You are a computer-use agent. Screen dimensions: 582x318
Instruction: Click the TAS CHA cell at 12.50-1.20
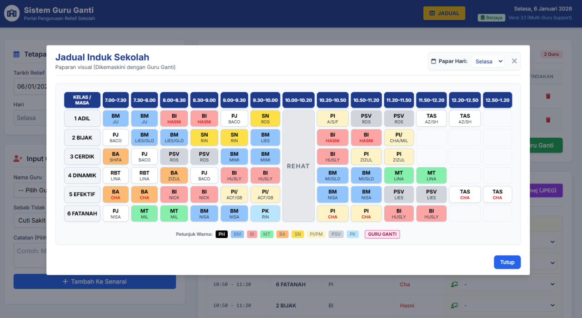[497, 194]
